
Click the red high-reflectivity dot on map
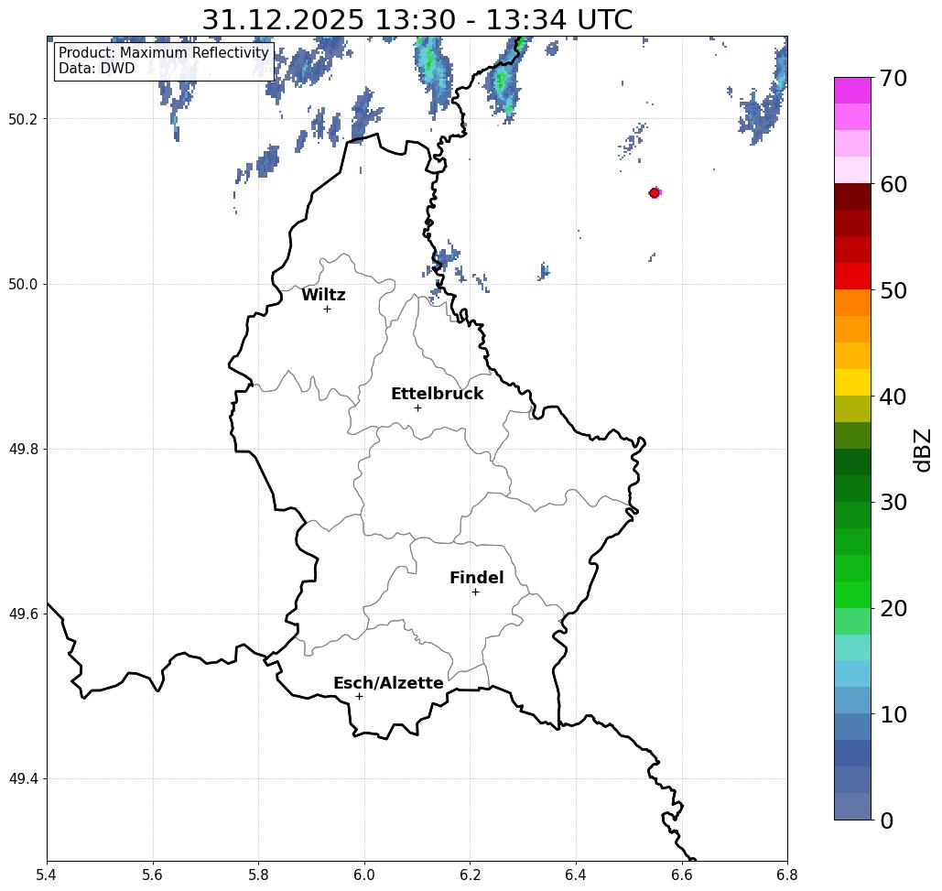click(655, 193)
